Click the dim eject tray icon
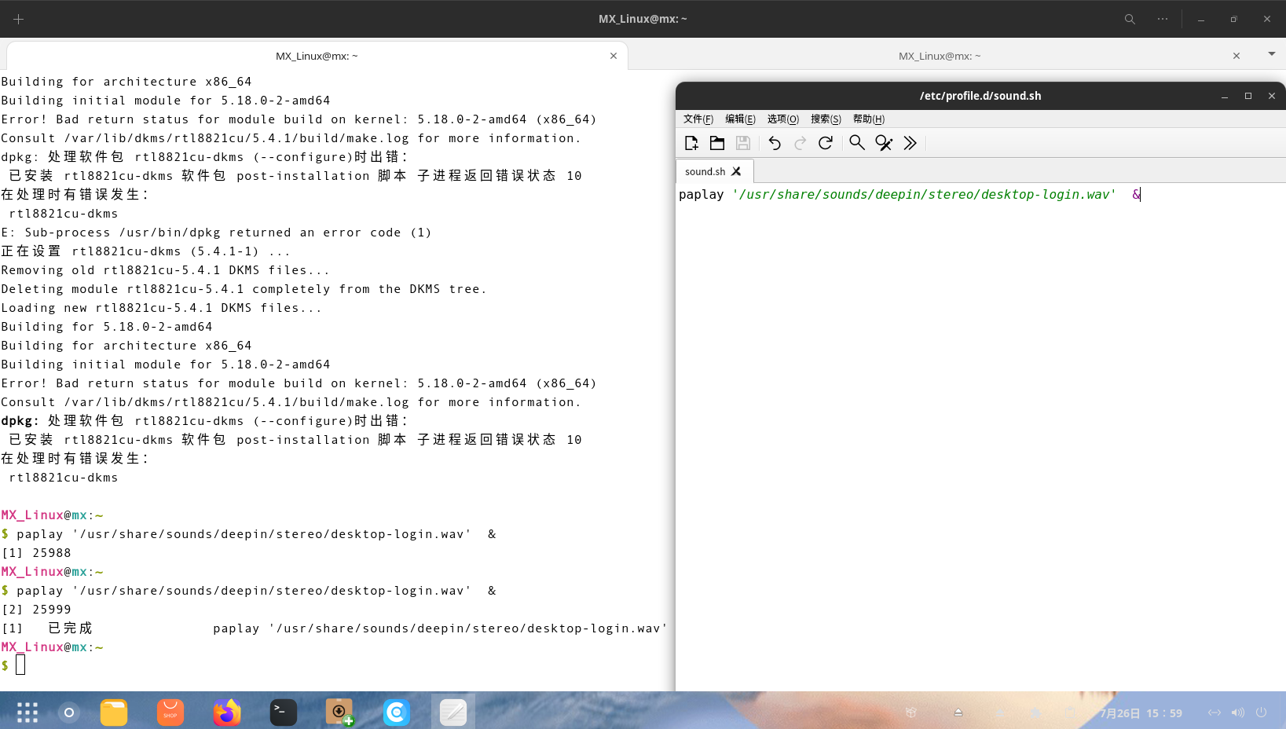Screen dimensions: 1286x729 [999, 713]
